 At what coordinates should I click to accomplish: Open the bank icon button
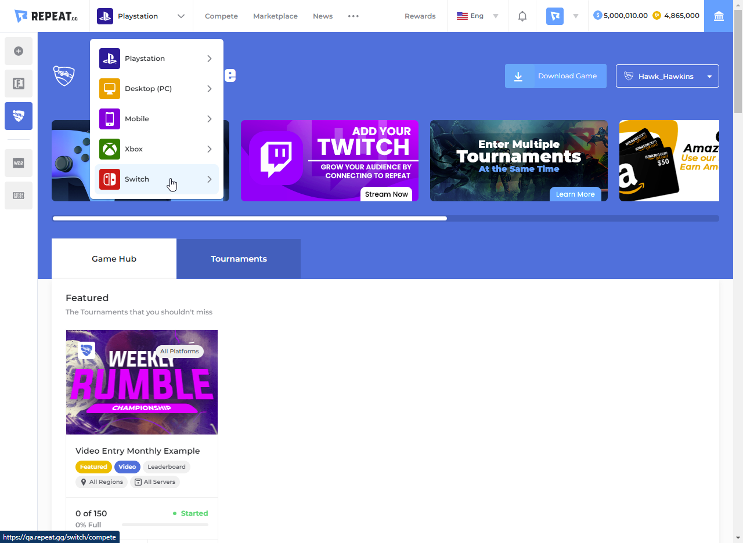719,16
